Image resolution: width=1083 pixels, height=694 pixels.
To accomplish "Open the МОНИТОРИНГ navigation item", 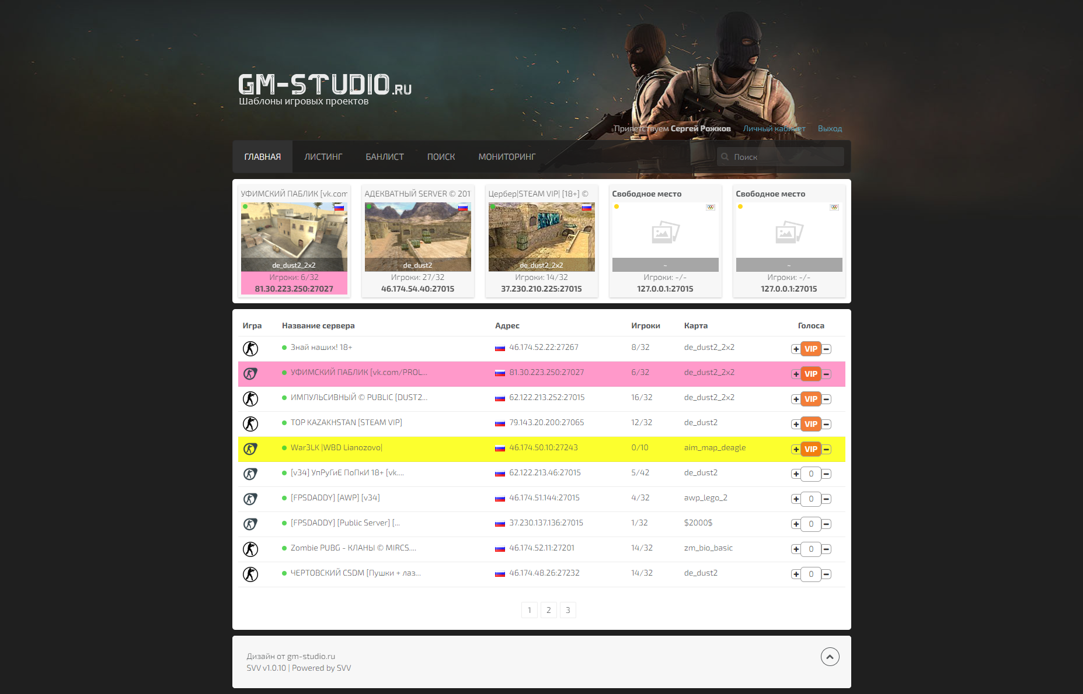I will point(507,157).
